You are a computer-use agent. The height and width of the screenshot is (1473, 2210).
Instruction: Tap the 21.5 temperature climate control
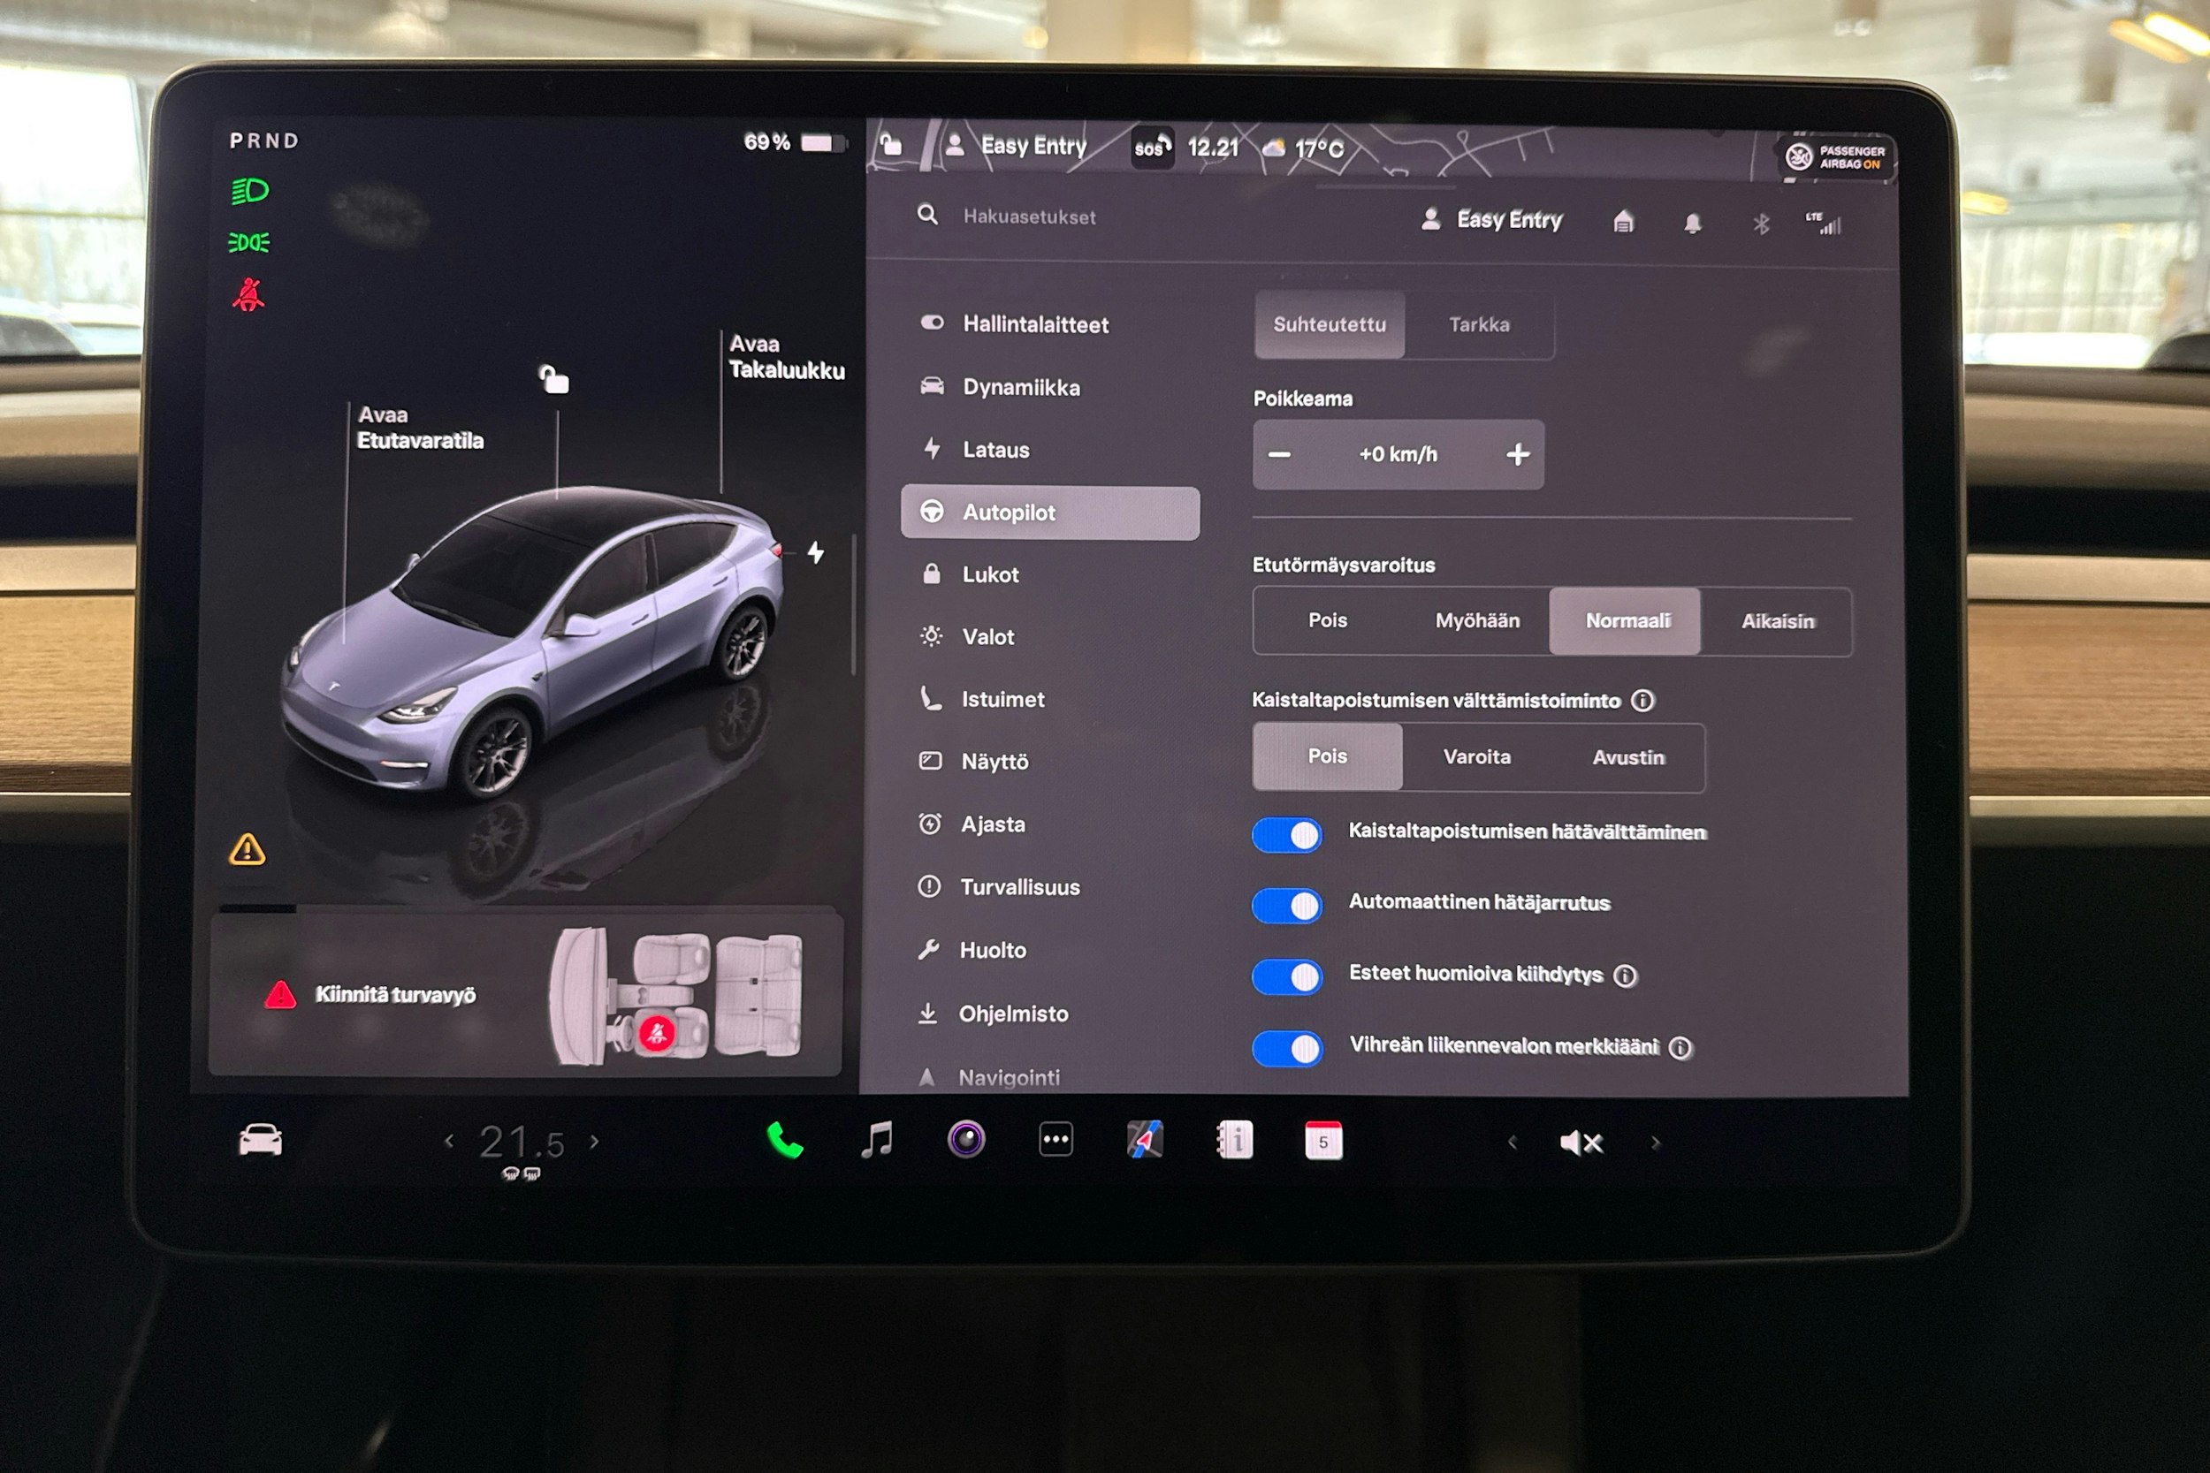[x=522, y=1144]
